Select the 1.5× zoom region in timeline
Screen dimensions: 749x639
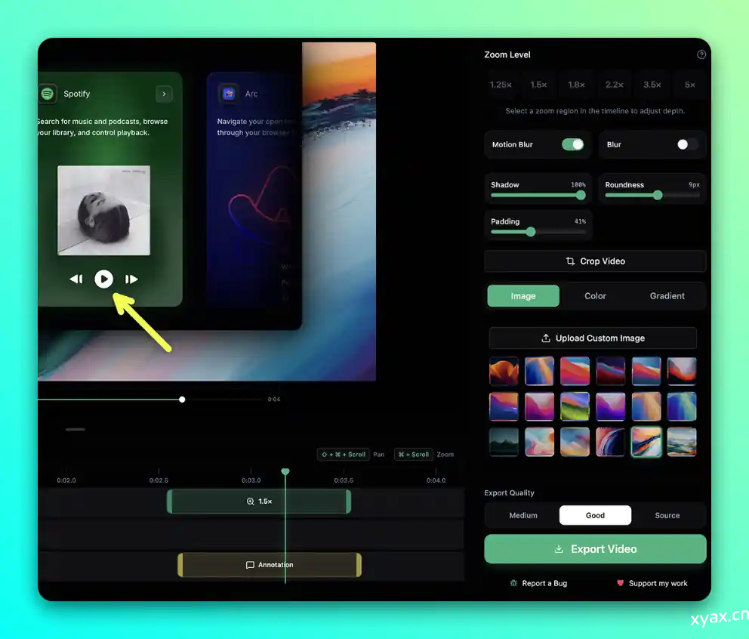(x=259, y=502)
